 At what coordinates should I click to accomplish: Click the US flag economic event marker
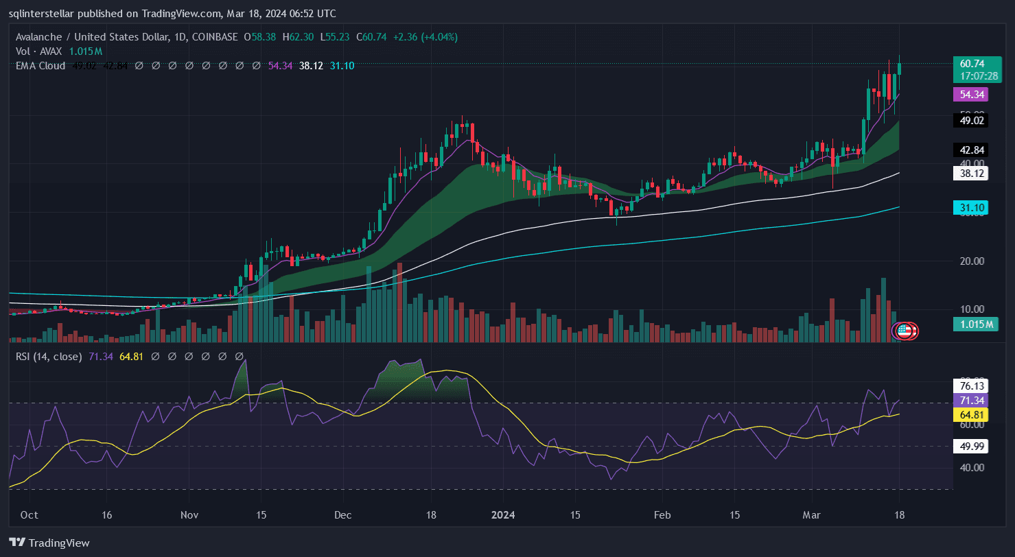[x=905, y=331]
